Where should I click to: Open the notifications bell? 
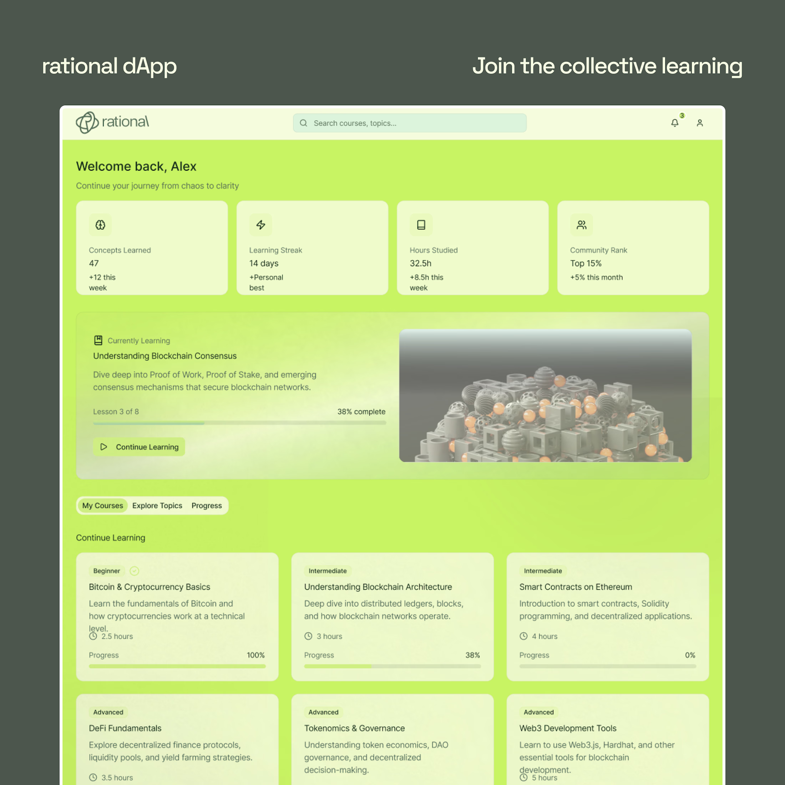(x=674, y=123)
